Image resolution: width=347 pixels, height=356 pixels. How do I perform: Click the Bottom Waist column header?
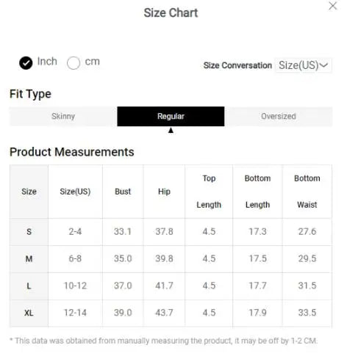coord(307,192)
